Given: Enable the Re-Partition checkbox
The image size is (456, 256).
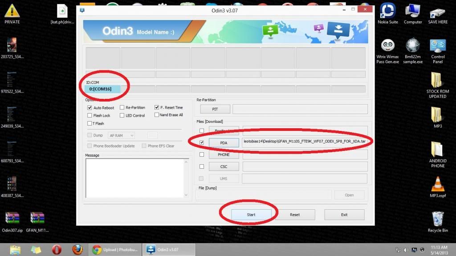Looking at the screenshot, I should coord(122,107).
